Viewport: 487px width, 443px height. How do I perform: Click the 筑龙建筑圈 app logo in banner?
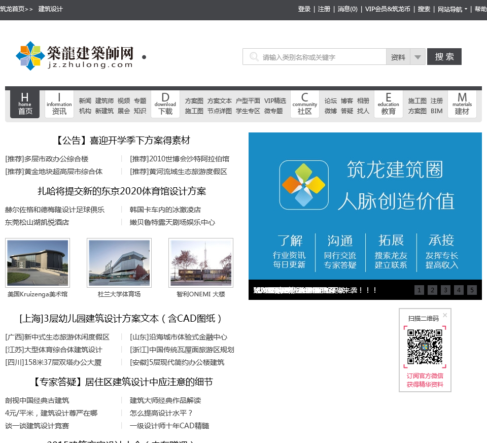coord(304,185)
